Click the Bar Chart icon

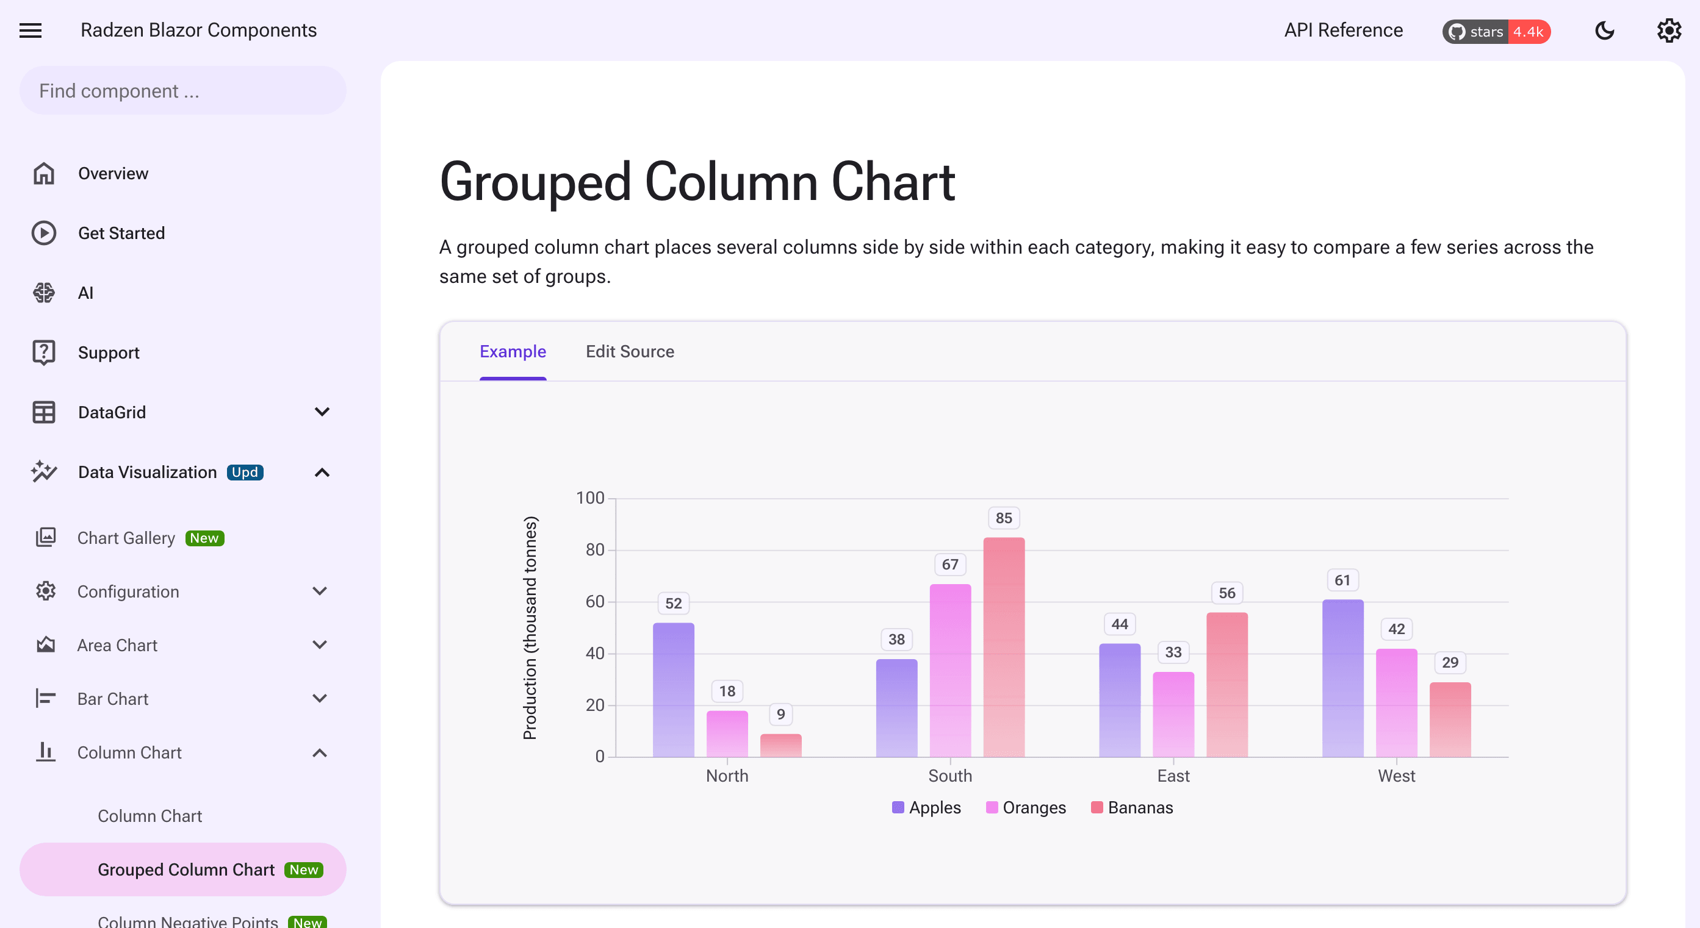pyautogui.click(x=46, y=698)
